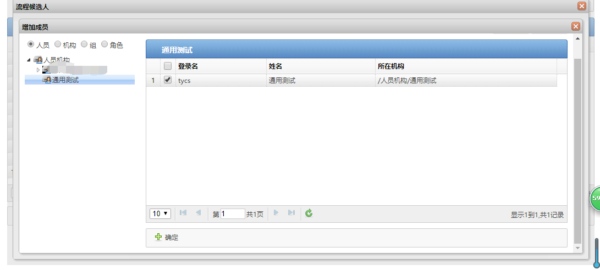Image resolution: width=600 pixels, height=270 pixels.
Task: Click the page number input field
Action: tap(233, 213)
